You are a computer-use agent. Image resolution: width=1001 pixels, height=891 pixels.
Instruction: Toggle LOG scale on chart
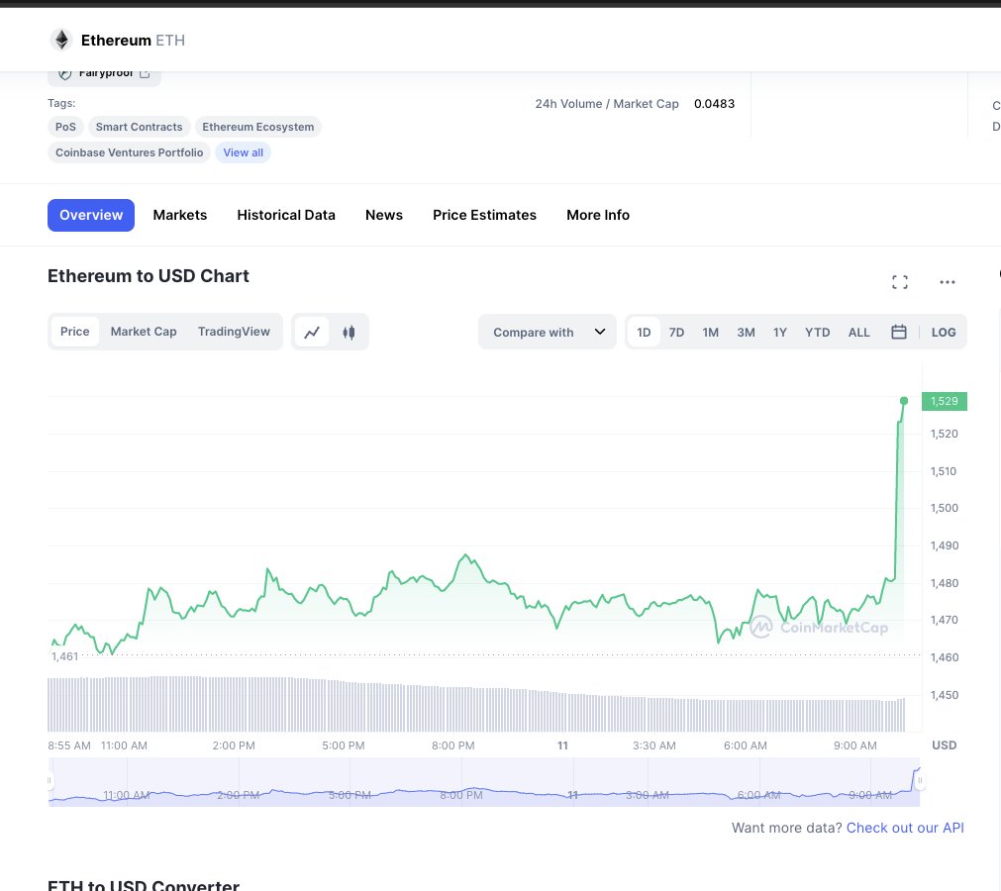(944, 333)
